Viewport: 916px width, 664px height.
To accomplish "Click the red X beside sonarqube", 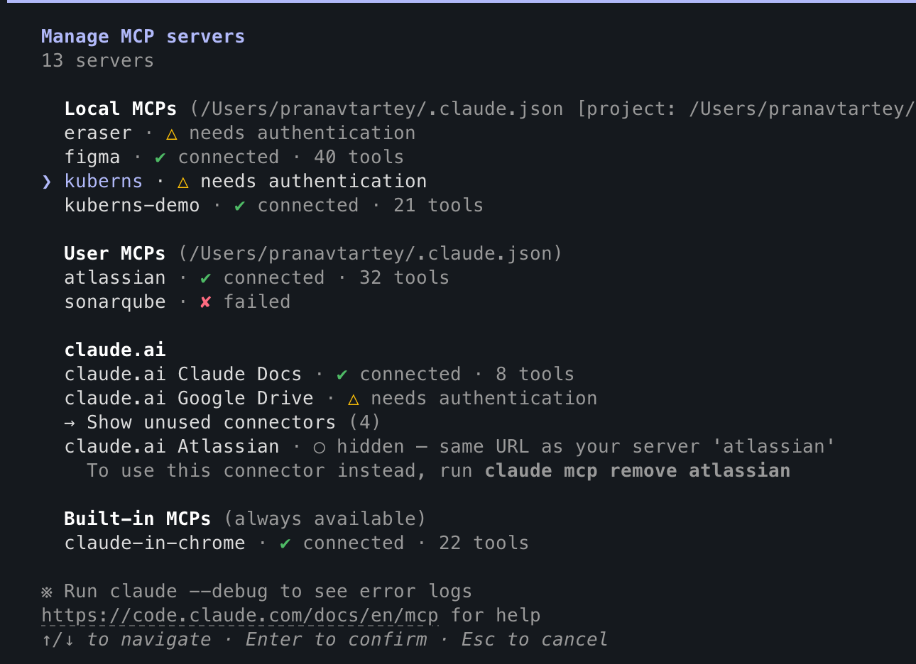I will [x=206, y=302].
